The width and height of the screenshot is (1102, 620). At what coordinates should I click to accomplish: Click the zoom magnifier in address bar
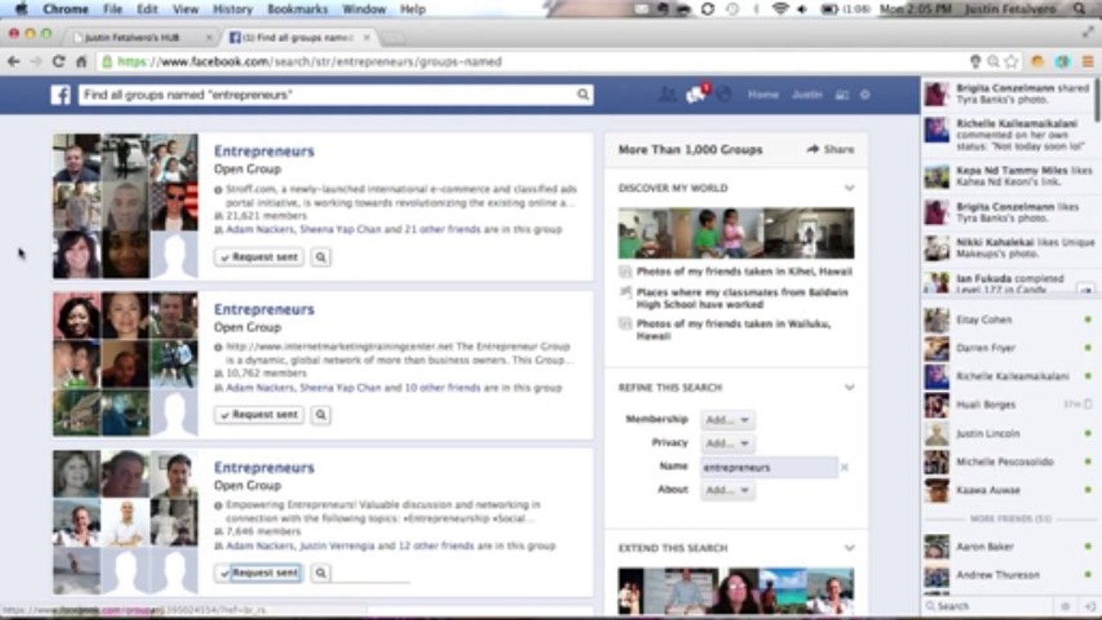tap(993, 61)
